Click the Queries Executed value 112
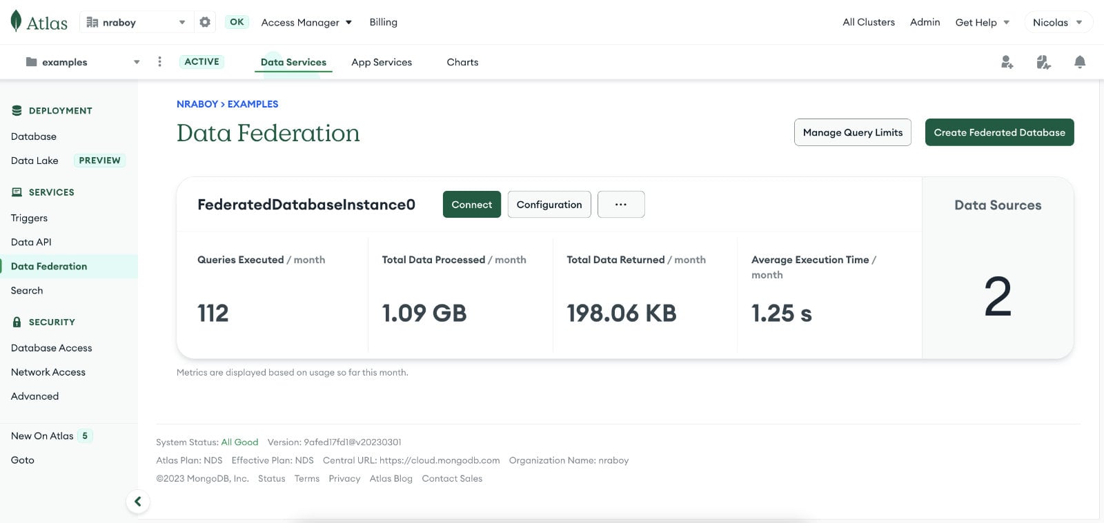Image resolution: width=1104 pixels, height=523 pixels. [x=213, y=314]
